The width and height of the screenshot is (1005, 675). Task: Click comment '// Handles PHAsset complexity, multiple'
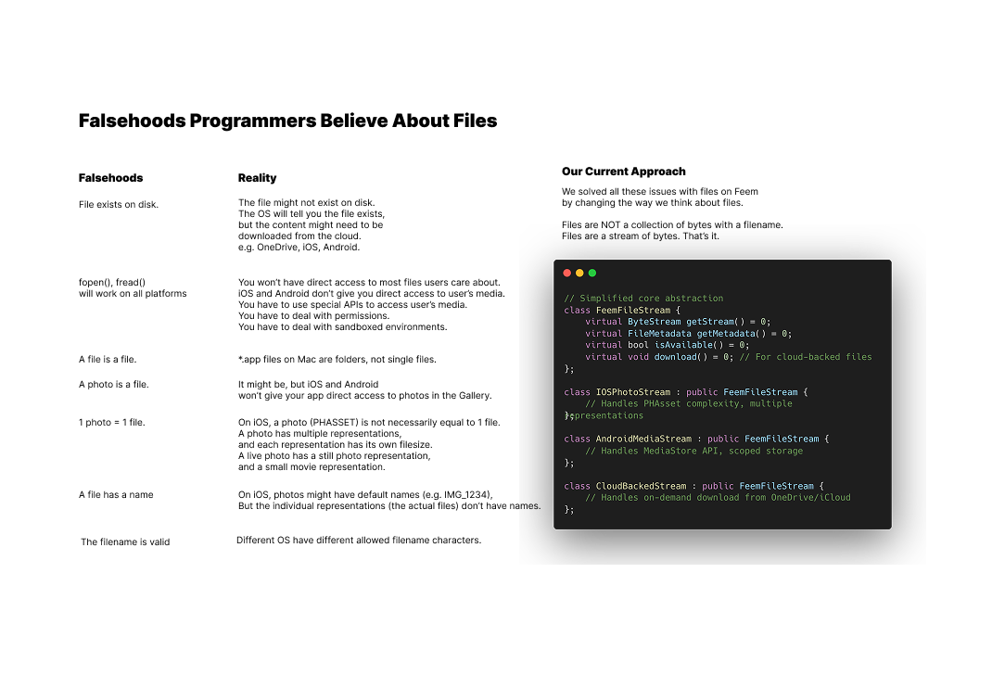688,404
